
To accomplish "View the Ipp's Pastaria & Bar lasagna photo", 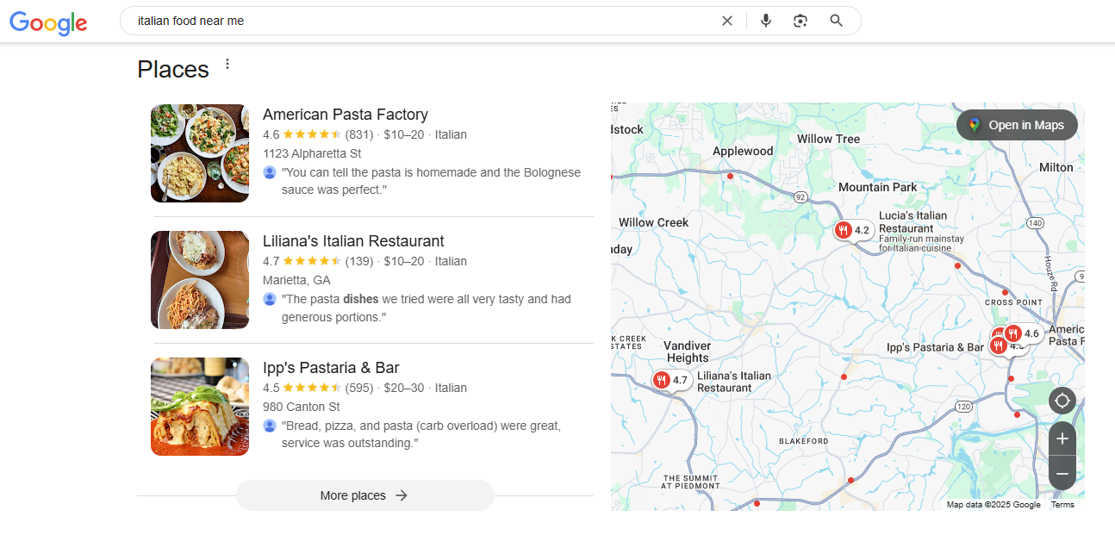I will click(200, 407).
